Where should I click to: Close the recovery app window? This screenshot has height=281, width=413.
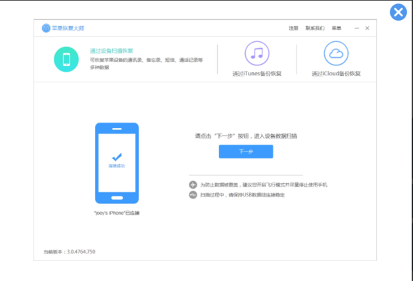click(368, 28)
